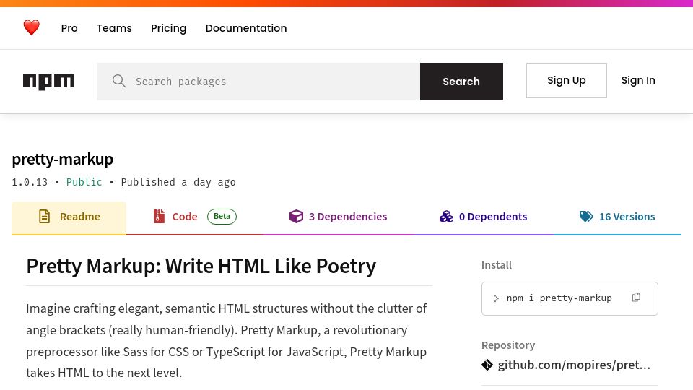Click the npm i pretty-markup command text
The width and height of the screenshot is (693, 390).
559,298
